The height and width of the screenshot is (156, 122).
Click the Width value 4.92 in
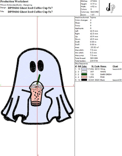[94, 6]
